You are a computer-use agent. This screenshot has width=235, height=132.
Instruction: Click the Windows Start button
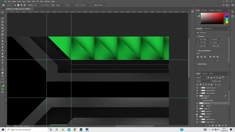coord(3,129)
